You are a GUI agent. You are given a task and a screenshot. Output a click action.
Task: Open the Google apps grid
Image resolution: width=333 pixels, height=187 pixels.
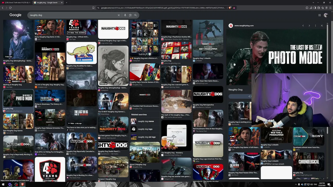pos(319,15)
